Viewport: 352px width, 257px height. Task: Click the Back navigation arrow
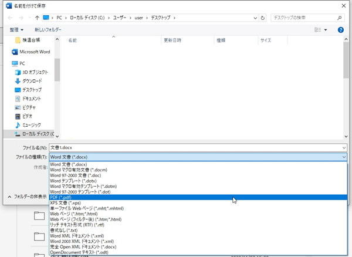pos(10,18)
